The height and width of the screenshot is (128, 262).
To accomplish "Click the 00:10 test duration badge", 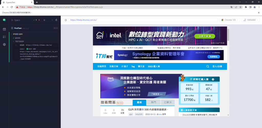I will [x=56, y=28].
